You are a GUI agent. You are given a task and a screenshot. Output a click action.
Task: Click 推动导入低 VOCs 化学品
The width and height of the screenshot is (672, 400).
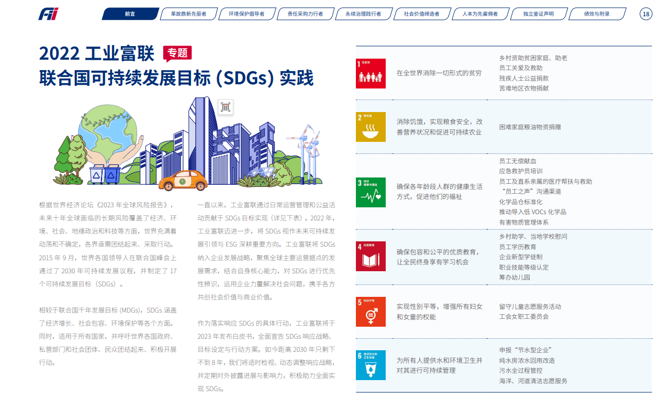pyautogui.click(x=533, y=212)
